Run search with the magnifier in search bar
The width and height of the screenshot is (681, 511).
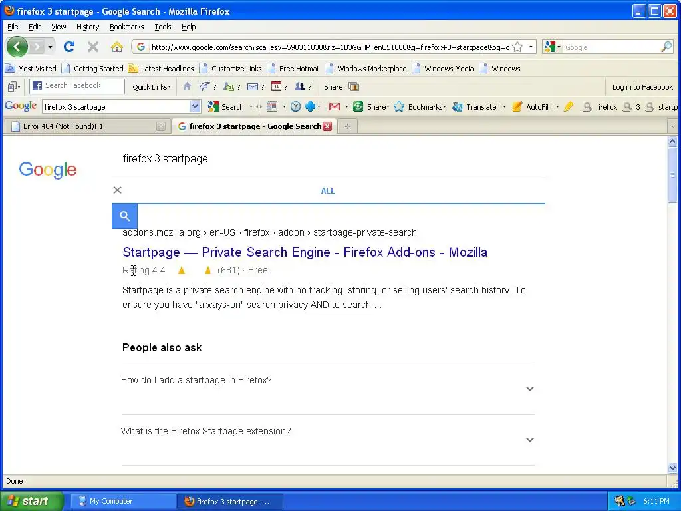coord(666,47)
